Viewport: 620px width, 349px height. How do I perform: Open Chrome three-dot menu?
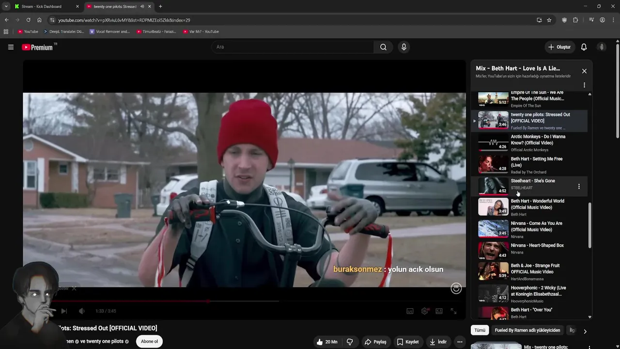(613, 20)
